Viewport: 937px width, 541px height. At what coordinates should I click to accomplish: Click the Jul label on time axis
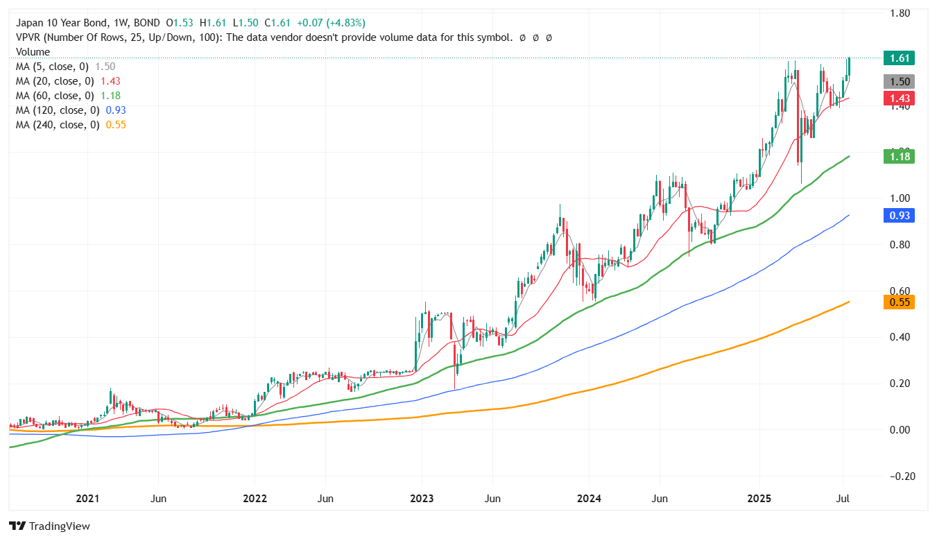coord(843,499)
